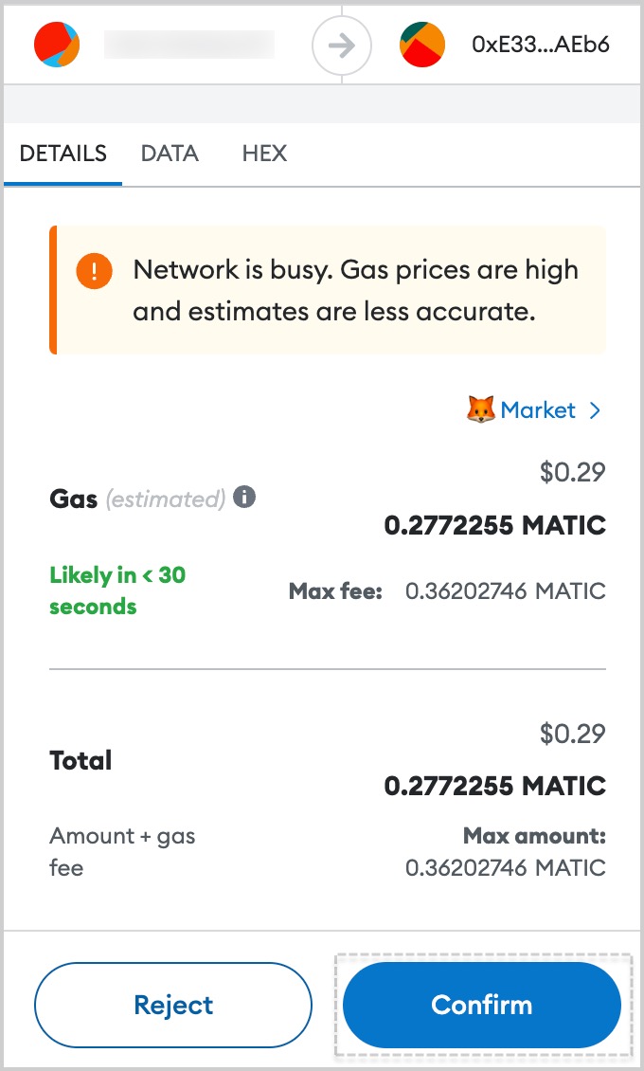Click the orange network busy warning icon
The height and width of the screenshot is (1071, 644).
click(x=94, y=270)
